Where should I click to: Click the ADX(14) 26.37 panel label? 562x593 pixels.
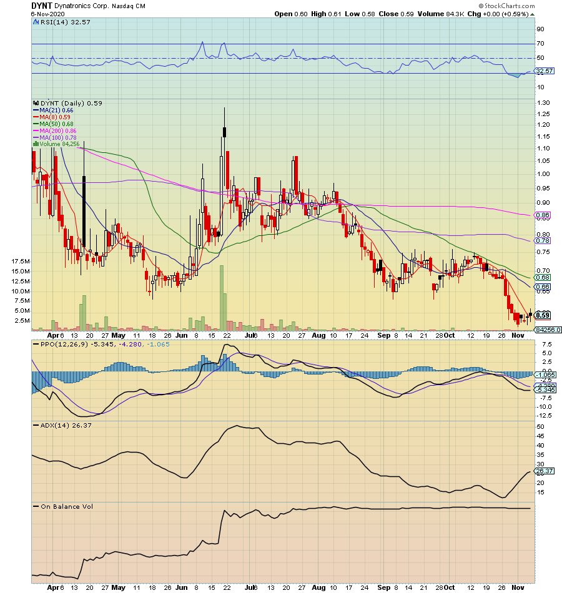pos(66,426)
